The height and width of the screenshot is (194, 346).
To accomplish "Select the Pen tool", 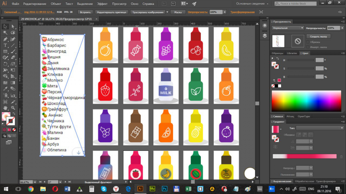I will (x=5, y=39).
